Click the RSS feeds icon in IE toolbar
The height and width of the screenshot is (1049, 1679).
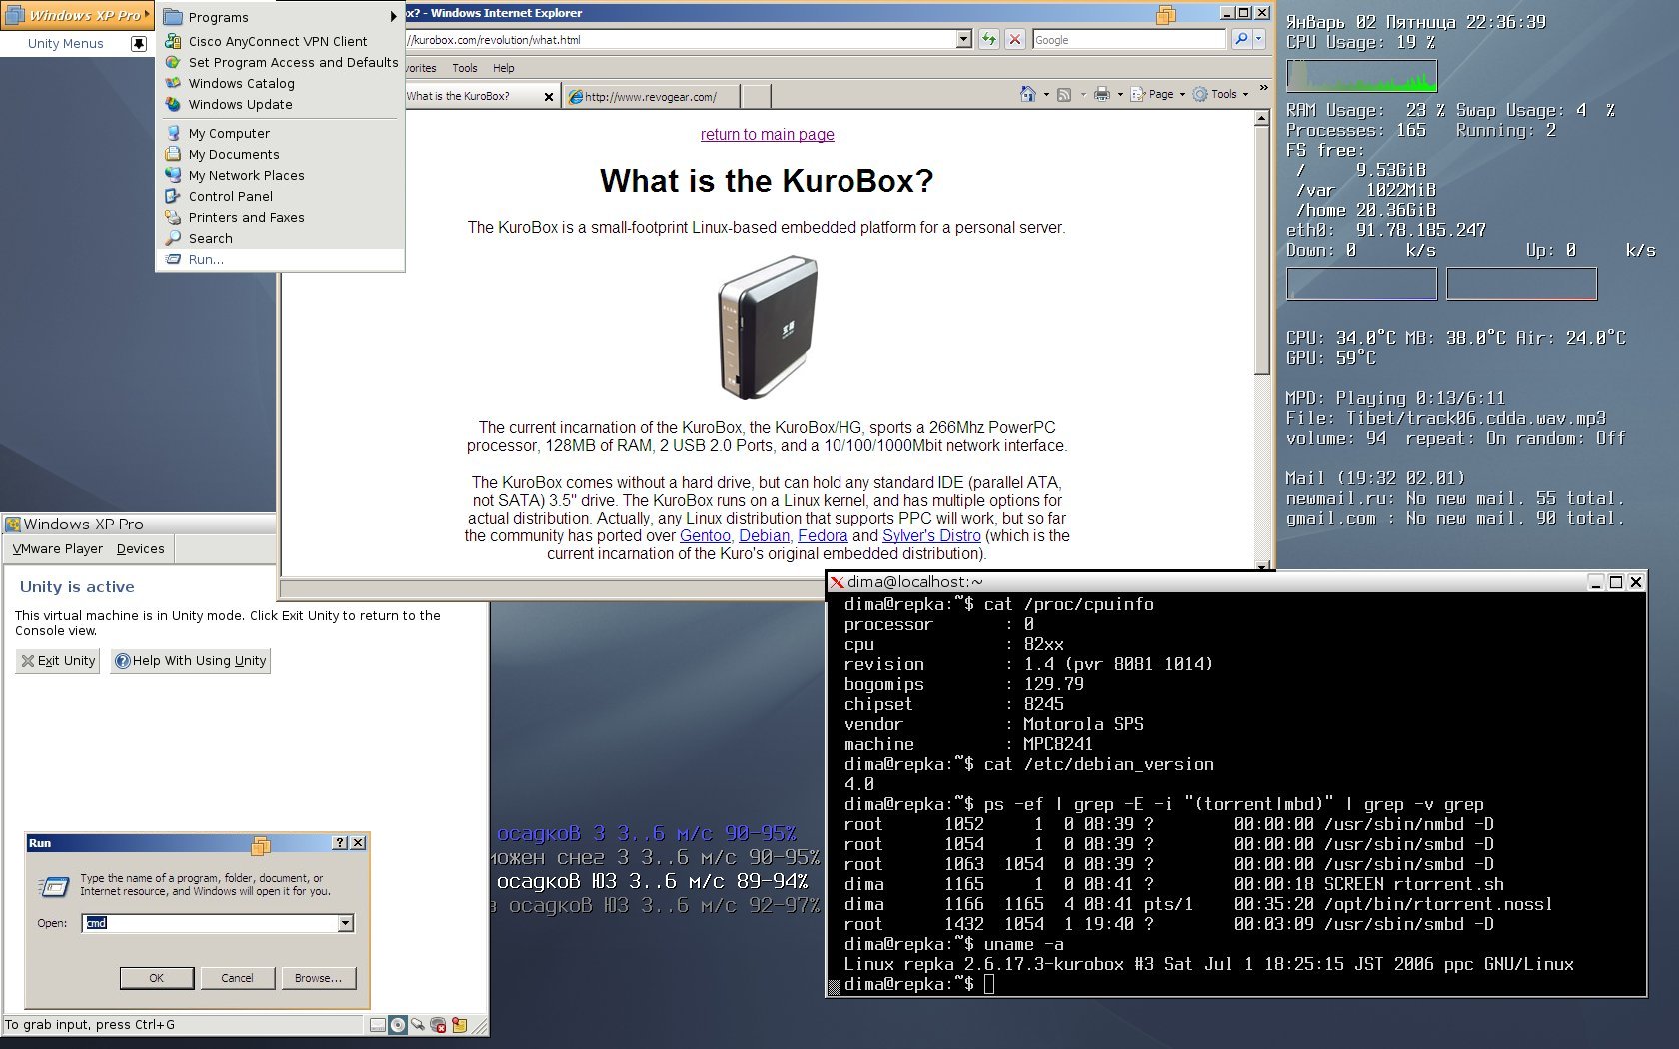click(1064, 94)
